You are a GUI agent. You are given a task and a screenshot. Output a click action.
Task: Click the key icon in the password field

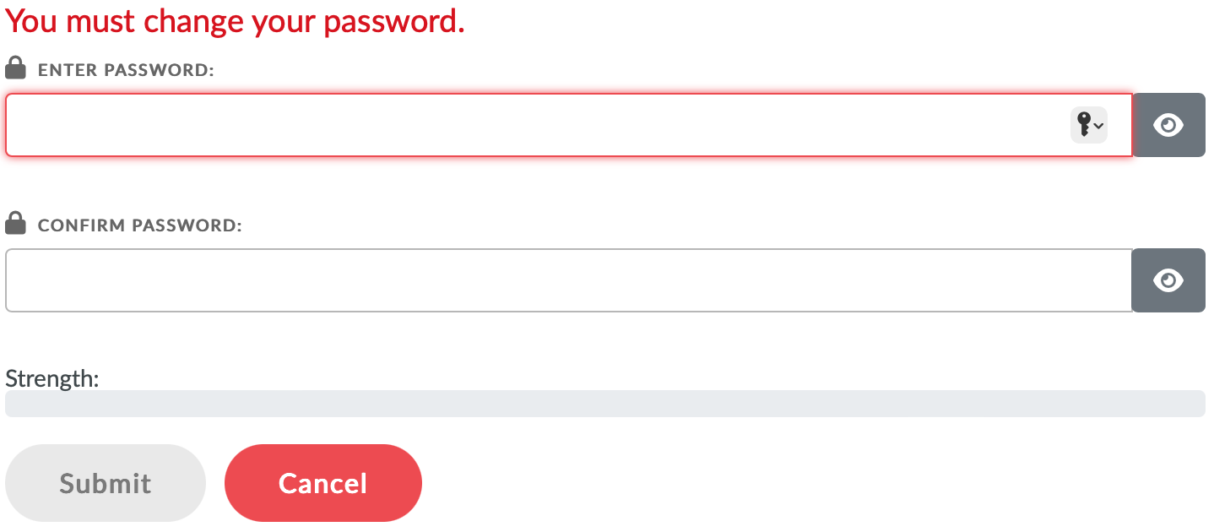click(1084, 125)
